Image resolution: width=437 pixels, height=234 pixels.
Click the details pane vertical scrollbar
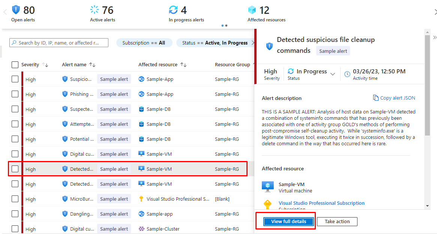pyautogui.click(x=427, y=86)
